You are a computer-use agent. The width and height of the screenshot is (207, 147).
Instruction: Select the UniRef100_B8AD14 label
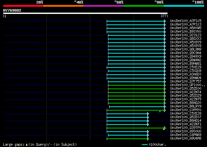tap(186, 121)
